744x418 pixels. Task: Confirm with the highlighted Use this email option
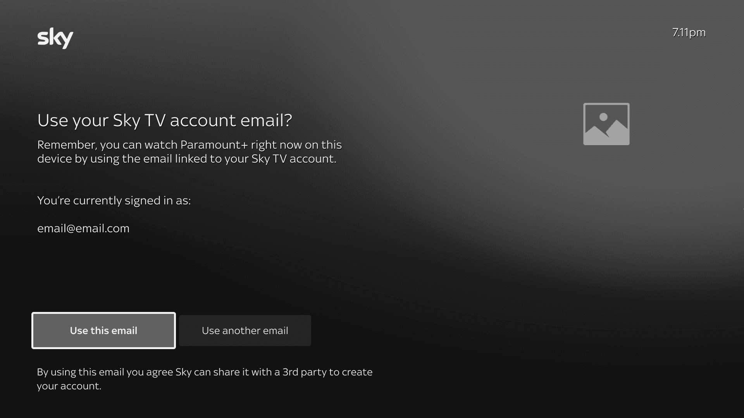click(103, 331)
